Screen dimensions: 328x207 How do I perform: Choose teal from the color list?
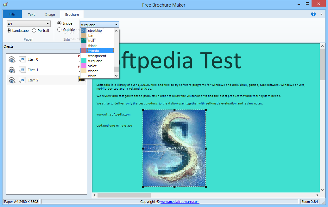(97, 41)
